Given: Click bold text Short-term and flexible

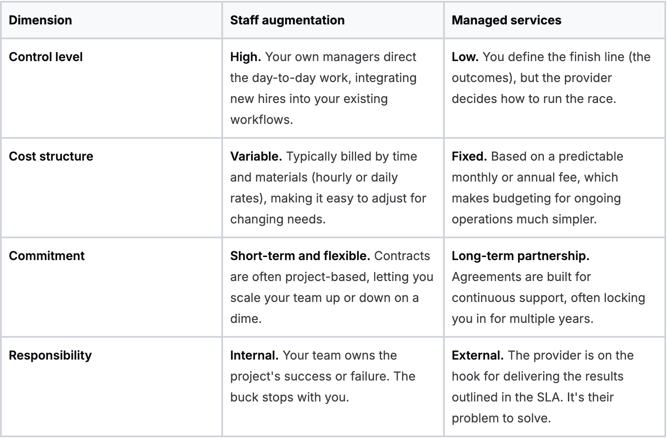Looking at the screenshot, I should pyautogui.click(x=300, y=256).
